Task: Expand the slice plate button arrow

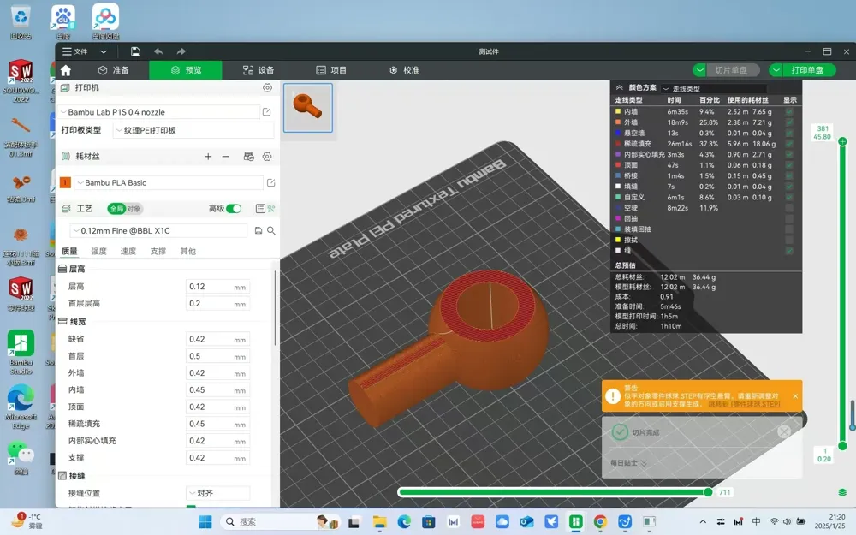Action: (x=699, y=70)
